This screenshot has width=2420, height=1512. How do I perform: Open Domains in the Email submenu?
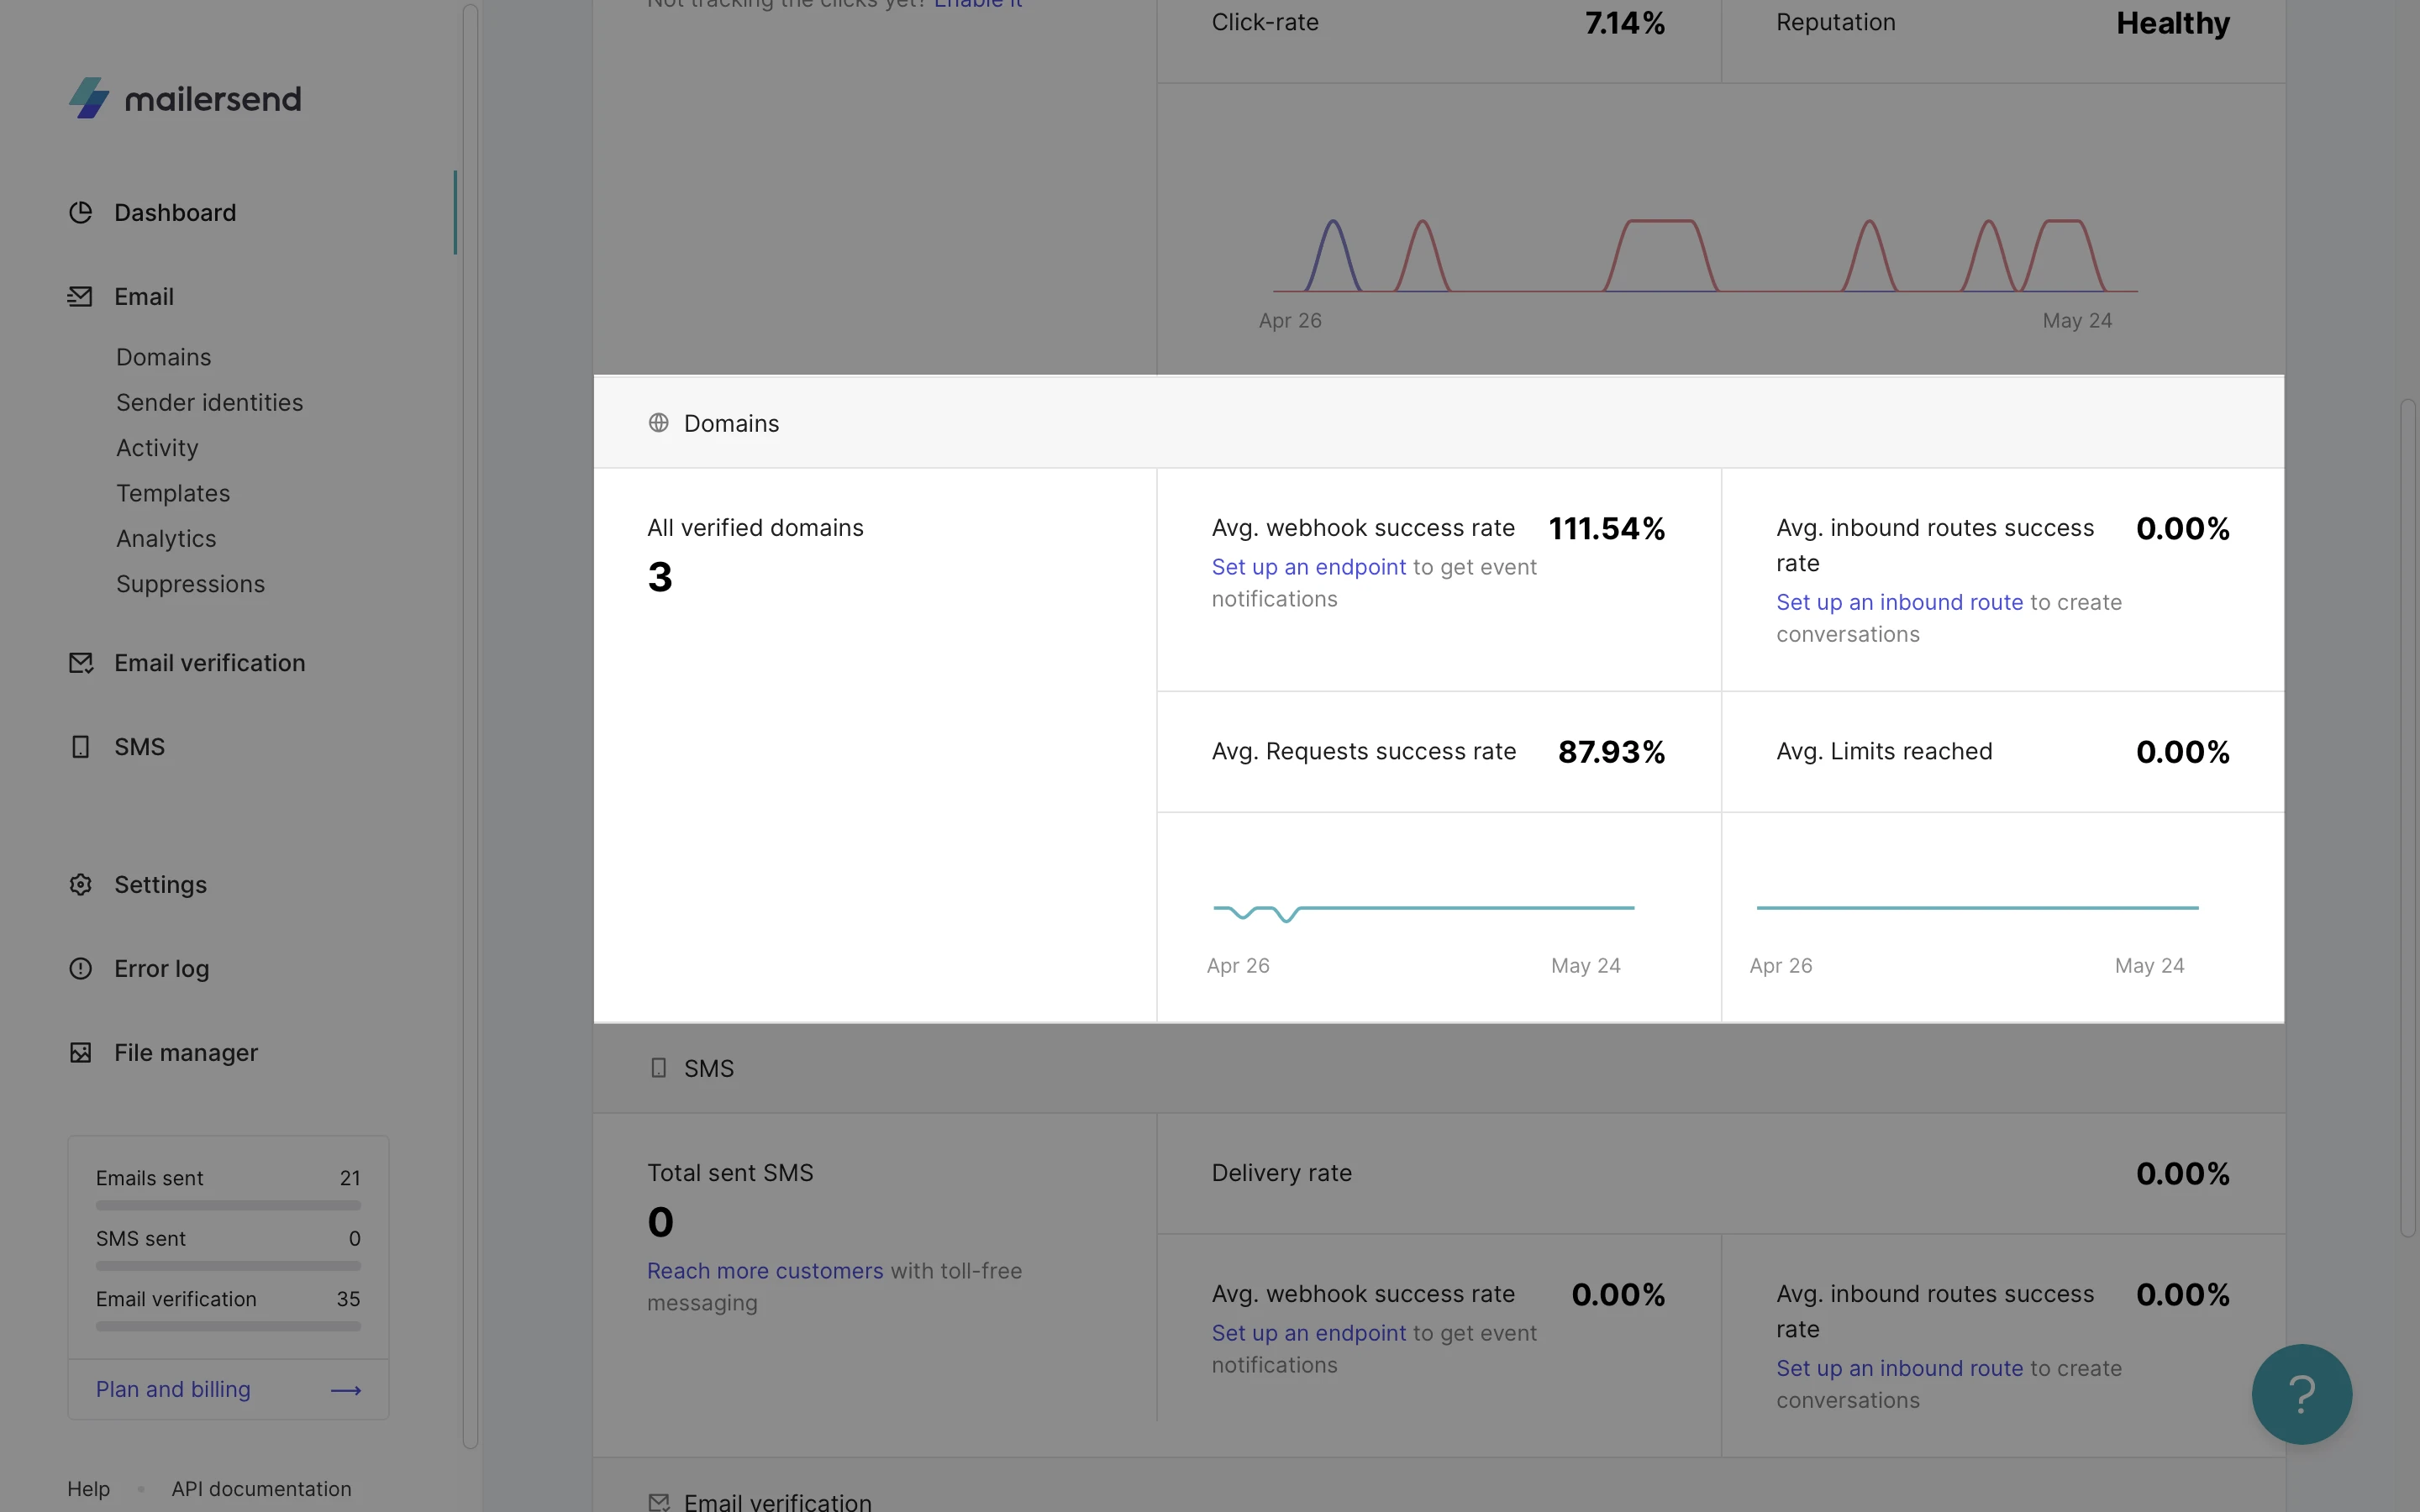click(x=164, y=357)
